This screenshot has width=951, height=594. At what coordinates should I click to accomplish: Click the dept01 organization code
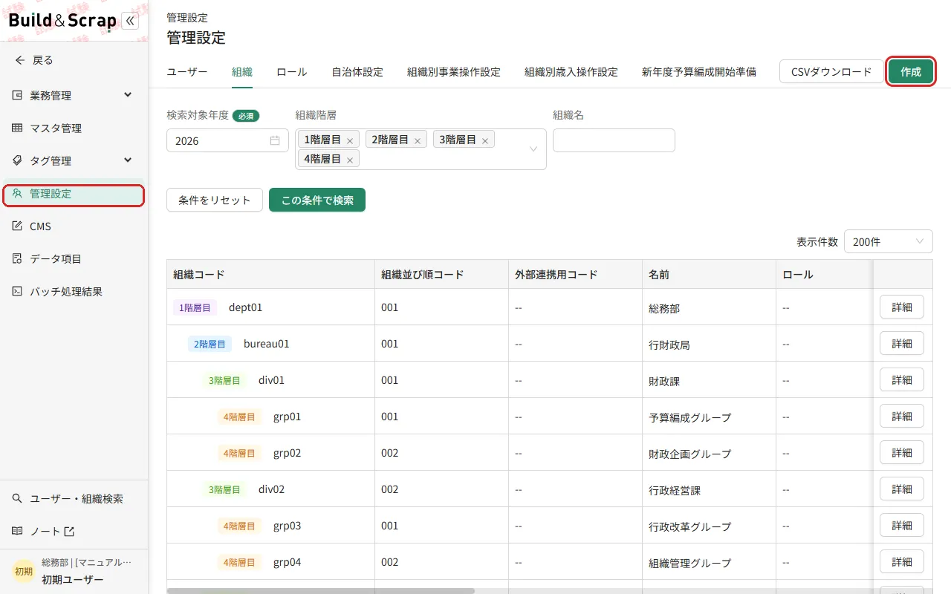(x=245, y=307)
